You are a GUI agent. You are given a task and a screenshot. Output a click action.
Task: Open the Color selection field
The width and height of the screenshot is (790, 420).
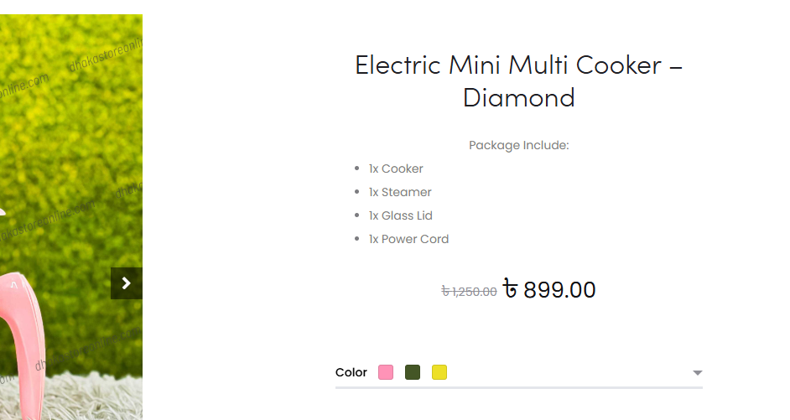point(519,373)
